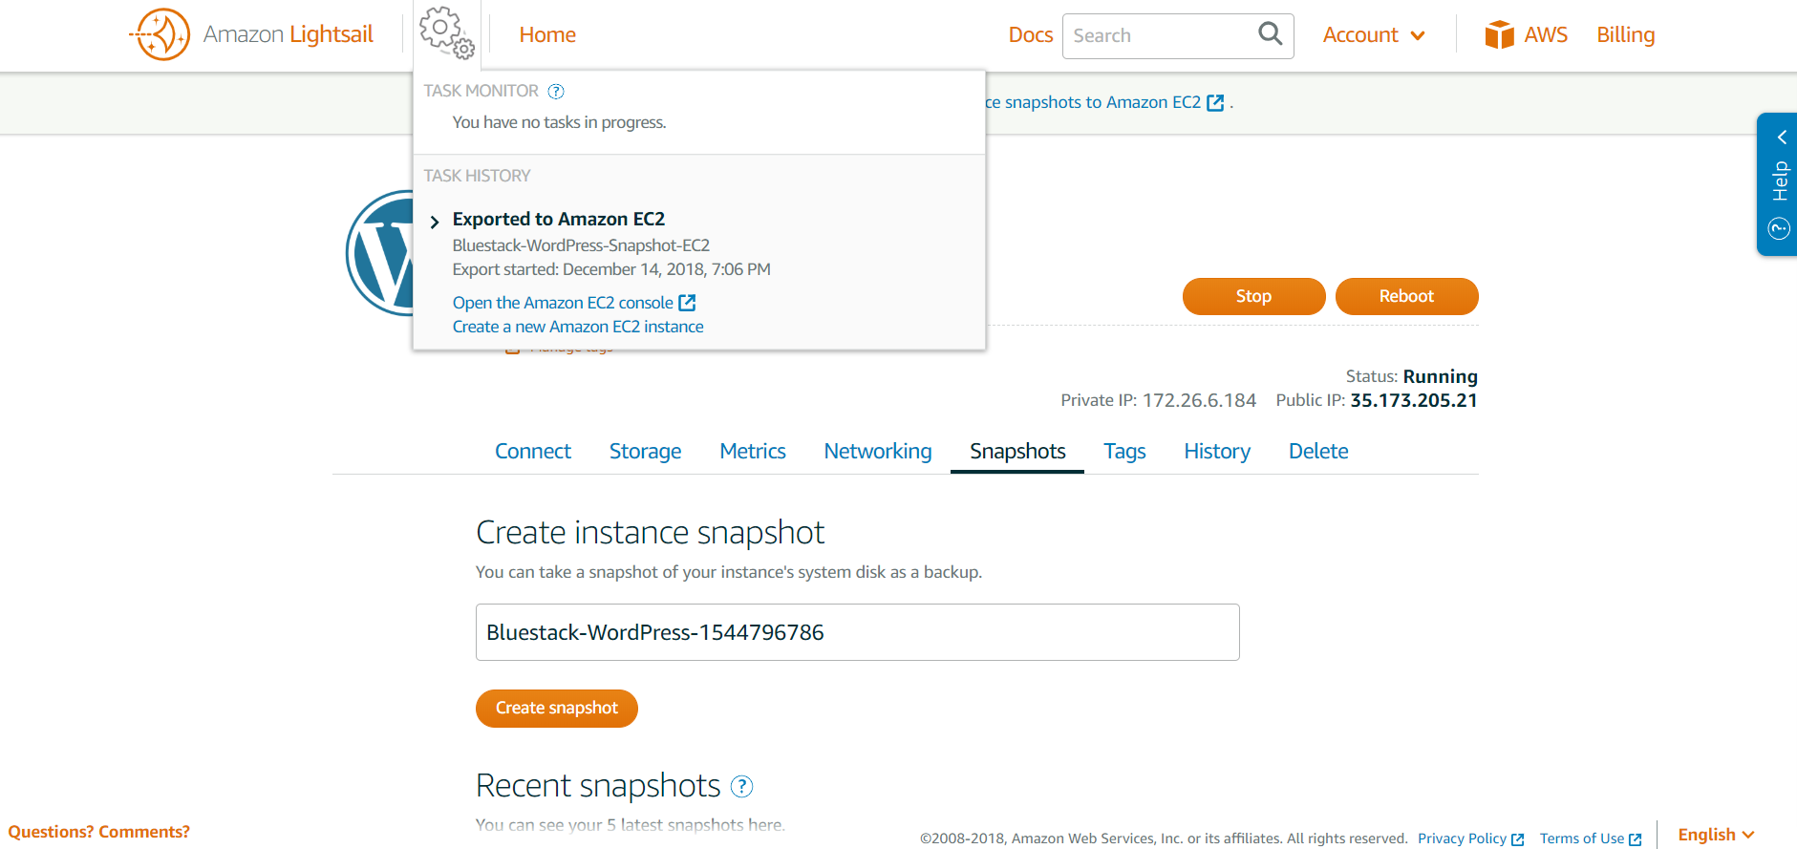Image resolution: width=1797 pixels, height=849 pixels.
Task: Toggle the task monitor gear icon
Action: [447, 33]
